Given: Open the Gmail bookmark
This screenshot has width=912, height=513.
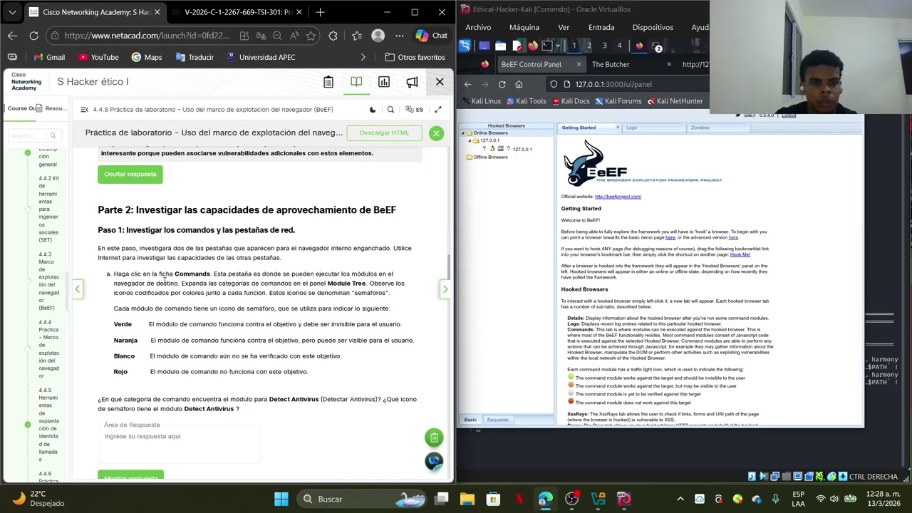Looking at the screenshot, I should [x=48, y=57].
